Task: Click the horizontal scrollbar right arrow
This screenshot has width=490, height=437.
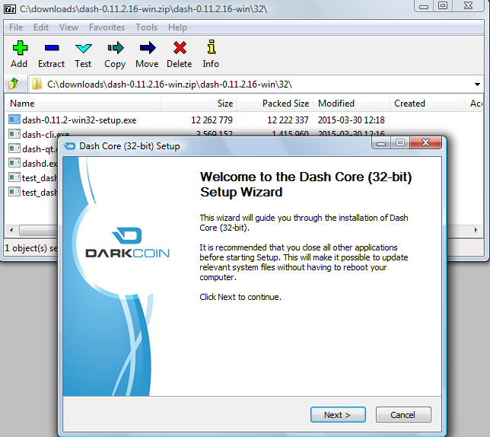Action: (x=476, y=231)
